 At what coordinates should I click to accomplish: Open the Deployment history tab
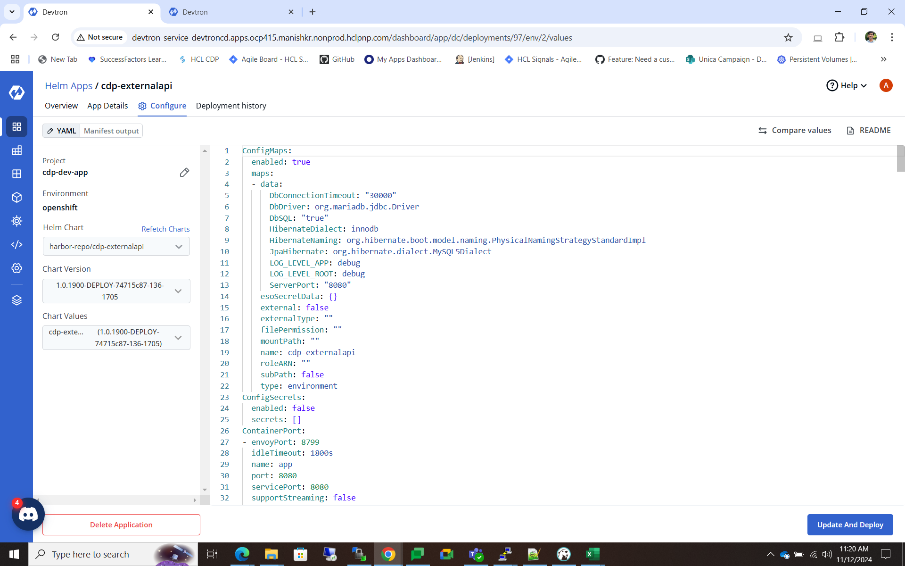point(231,106)
